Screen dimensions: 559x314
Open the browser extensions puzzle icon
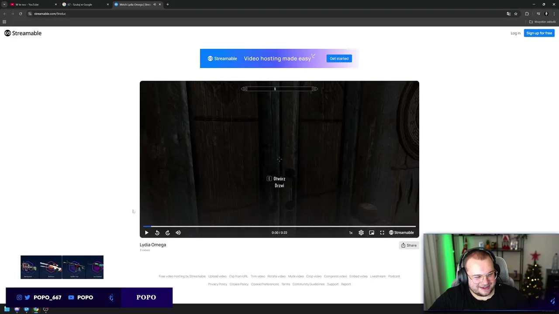tap(527, 14)
